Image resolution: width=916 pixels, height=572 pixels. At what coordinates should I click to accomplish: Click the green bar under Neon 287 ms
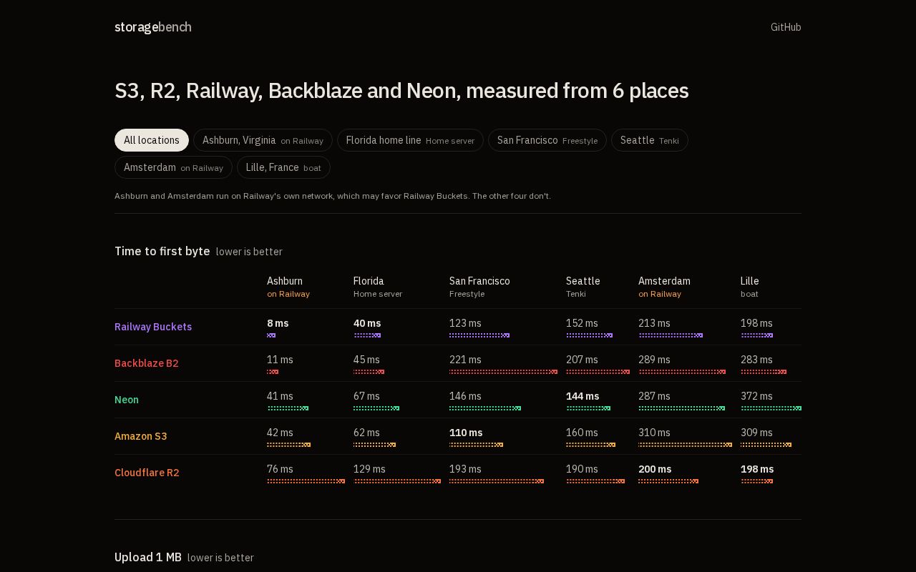(x=681, y=408)
